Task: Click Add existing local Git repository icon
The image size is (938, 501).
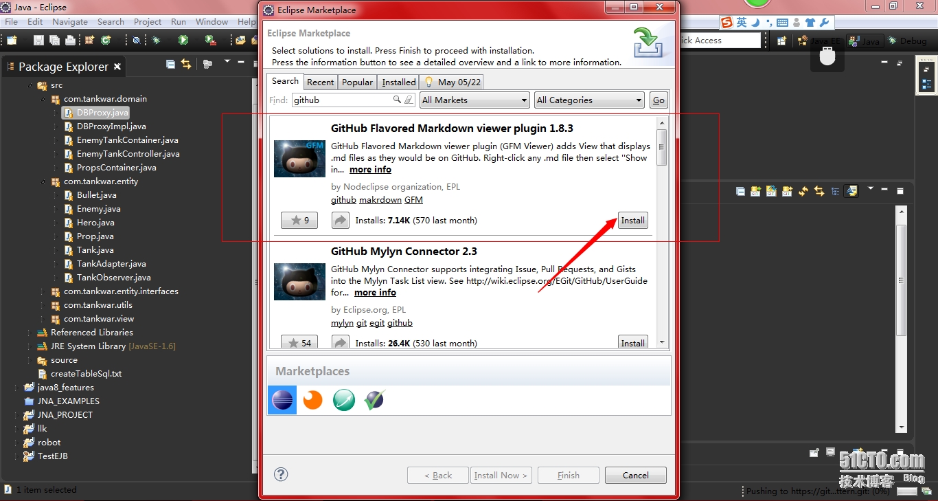Action: tap(755, 191)
